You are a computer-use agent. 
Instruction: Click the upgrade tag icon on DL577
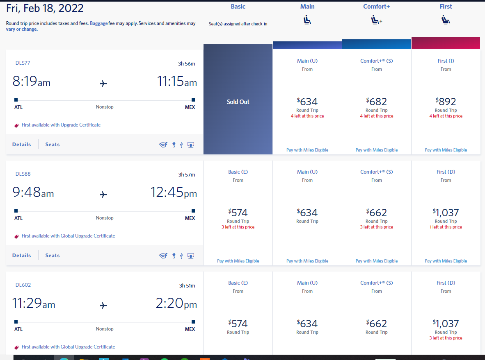[x=17, y=125]
